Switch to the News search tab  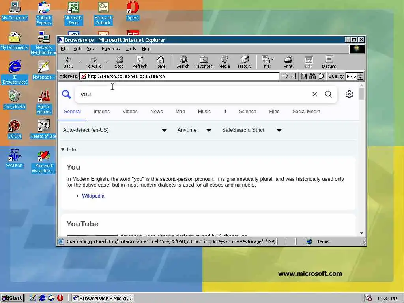156,112
